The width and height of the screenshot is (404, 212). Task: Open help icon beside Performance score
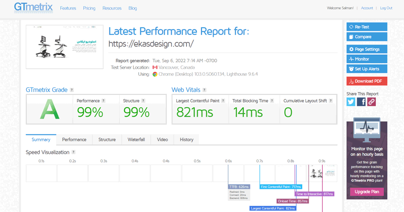(x=104, y=101)
